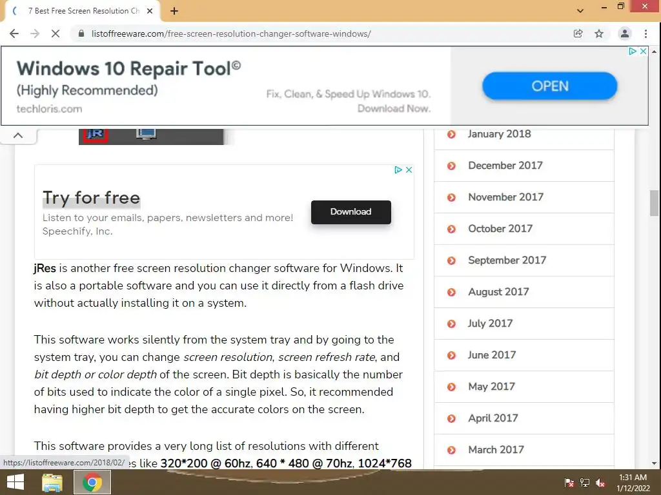
Task: Open March 2017 archive
Action: 496,449
